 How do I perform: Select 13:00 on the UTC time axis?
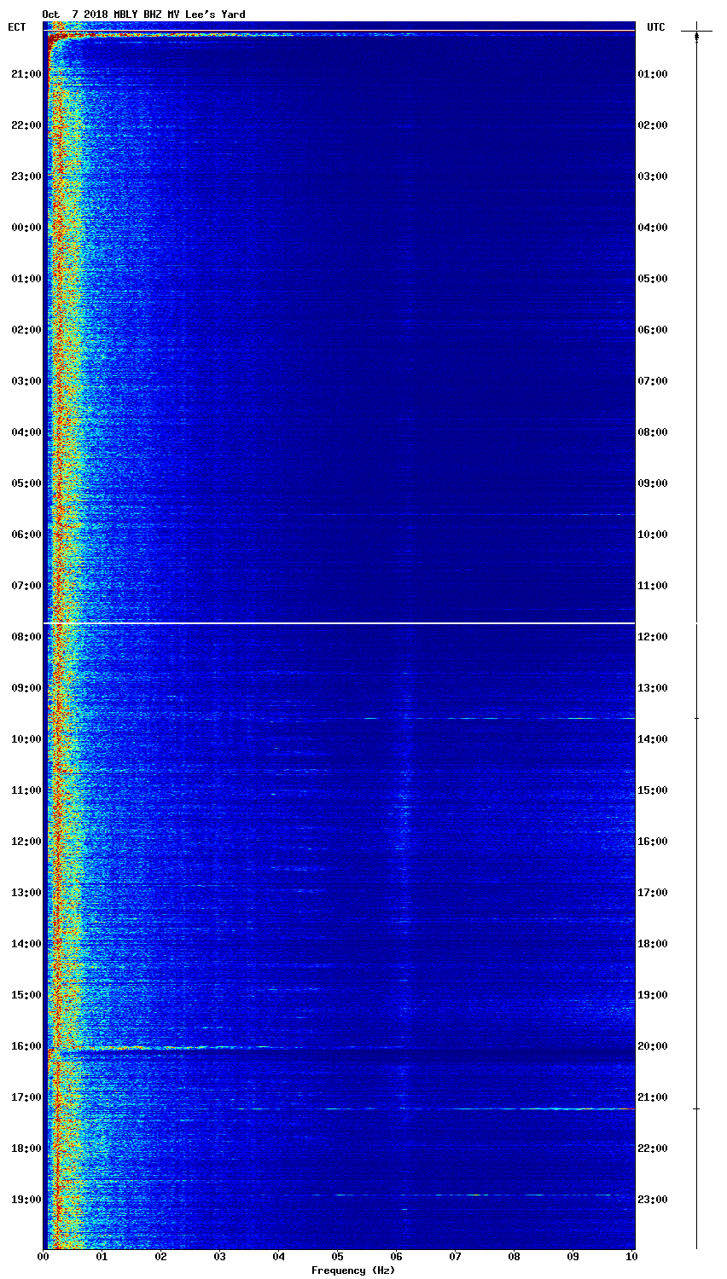(653, 688)
